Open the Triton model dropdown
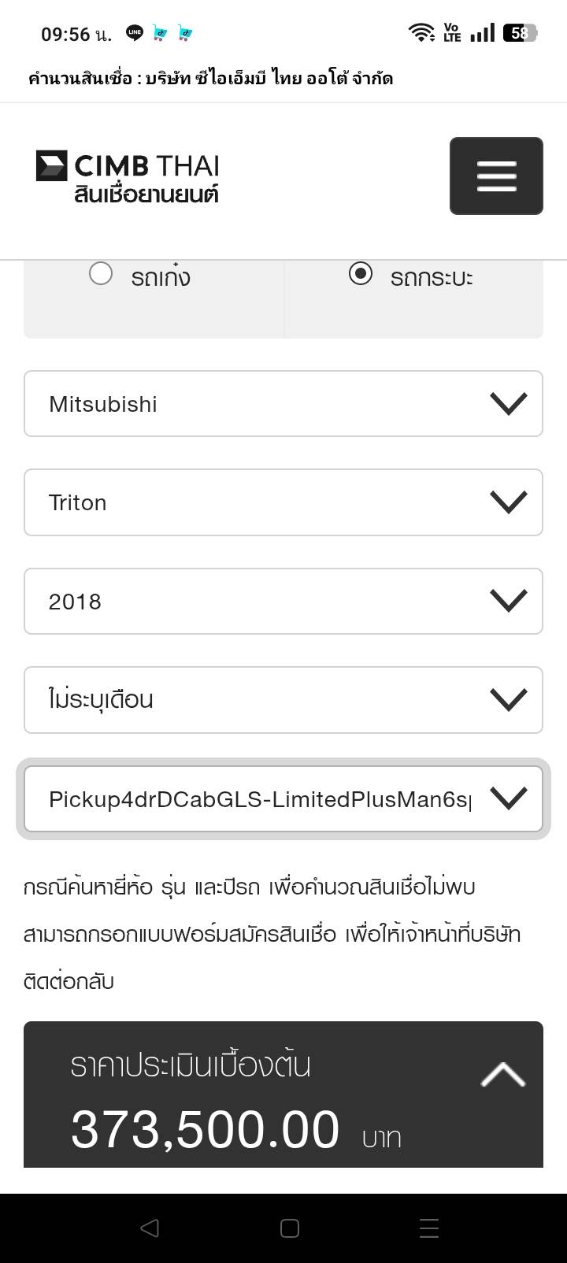The height and width of the screenshot is (1263, 567). (283, 502)
